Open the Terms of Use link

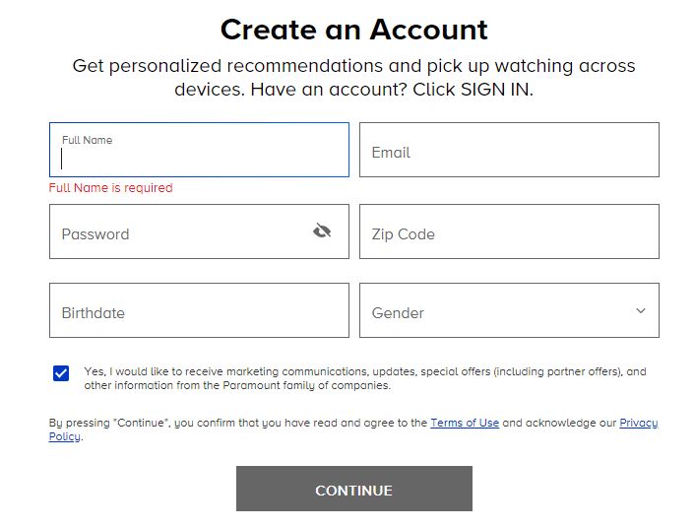click(x=465, y=423)
